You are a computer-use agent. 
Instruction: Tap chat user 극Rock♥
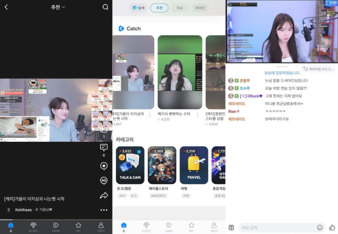coord(251,96)
